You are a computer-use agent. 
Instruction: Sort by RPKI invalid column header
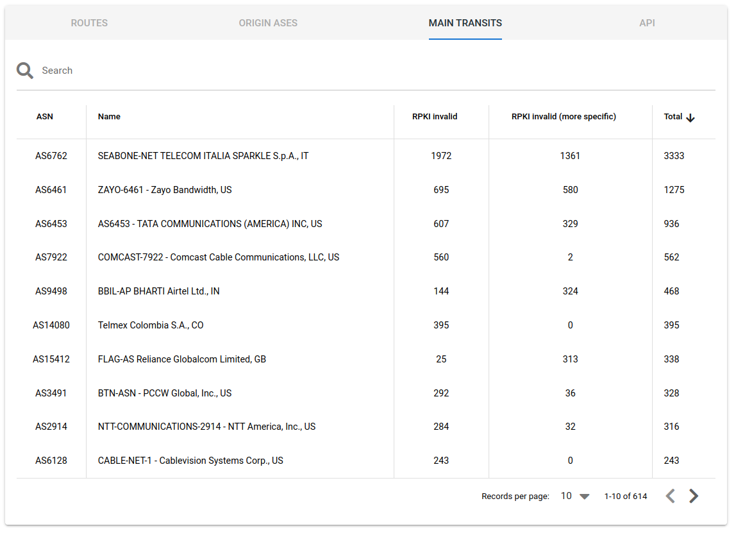435,117
